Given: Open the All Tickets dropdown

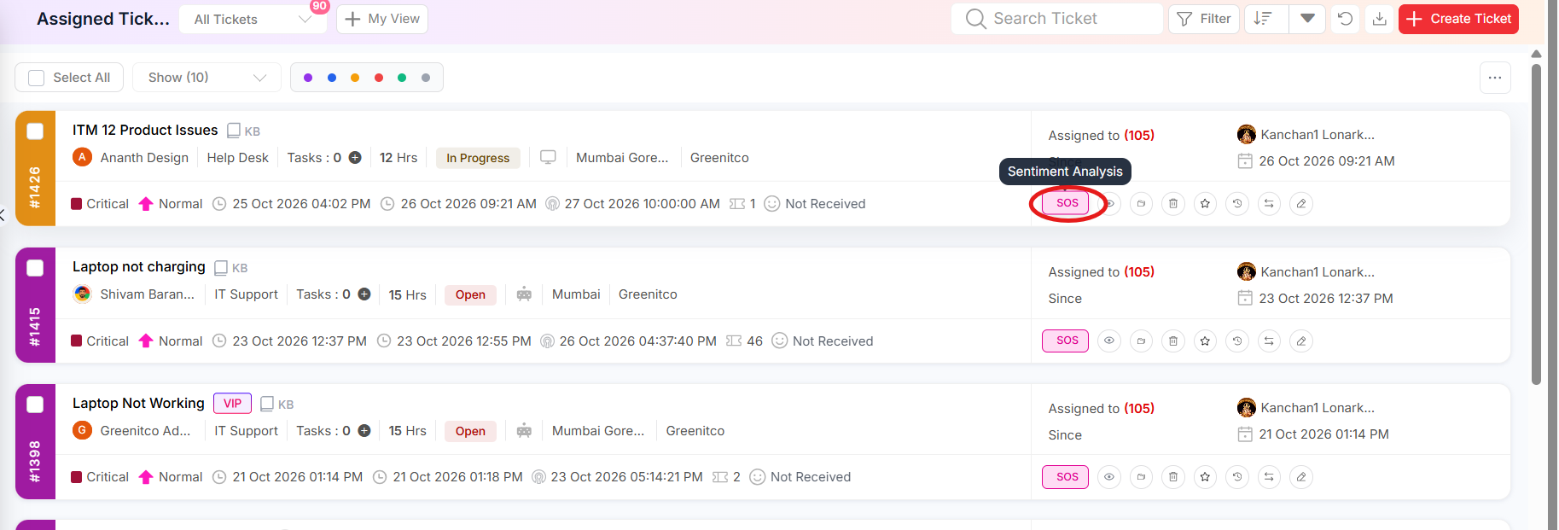Looking at the screenshot, I should (x=253, y=19).
